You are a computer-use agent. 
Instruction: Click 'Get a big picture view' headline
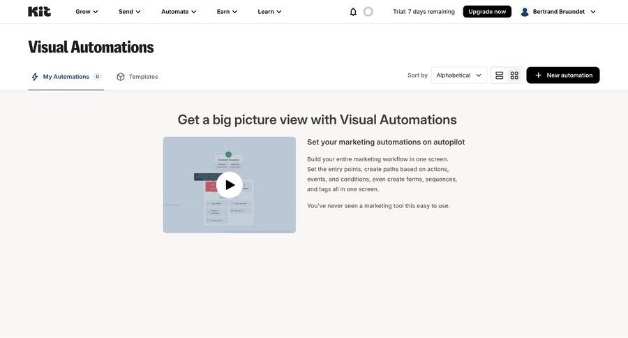pyautogui.click(x=317, y=119)
